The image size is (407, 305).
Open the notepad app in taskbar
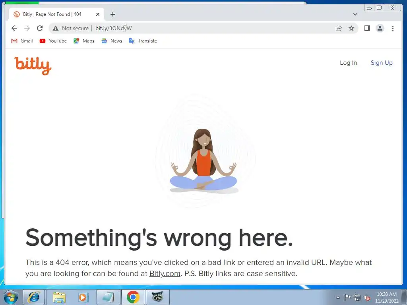tap(108, 297)
